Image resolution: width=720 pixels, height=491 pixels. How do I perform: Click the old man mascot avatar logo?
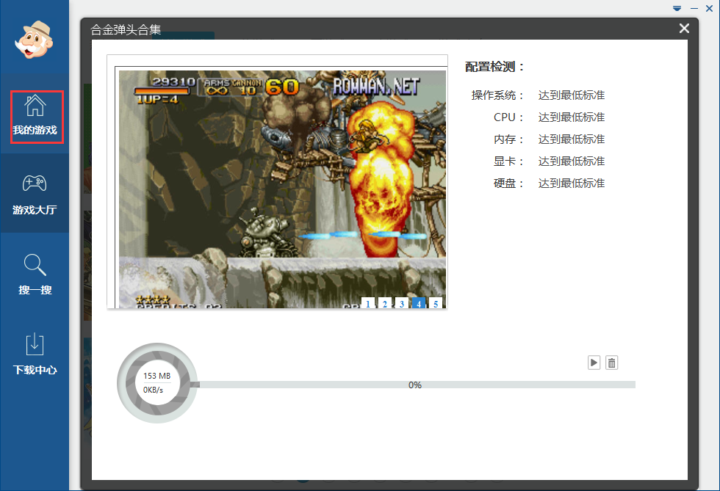tap(34, 39)
